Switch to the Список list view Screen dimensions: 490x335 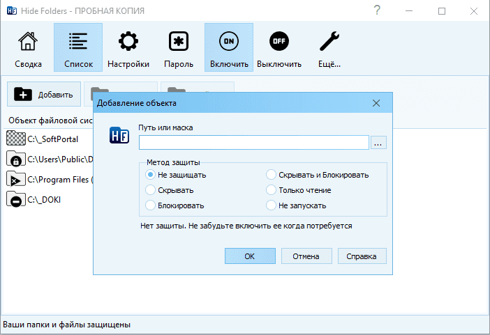point(78,47)
